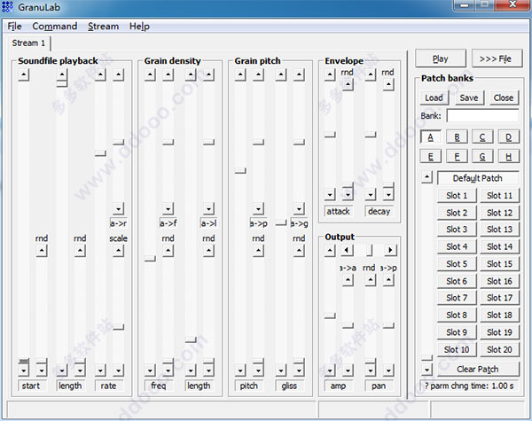532x421 pixels.
Task: Click down arrow of envelope attack slider
Action: tap(330, 194)
